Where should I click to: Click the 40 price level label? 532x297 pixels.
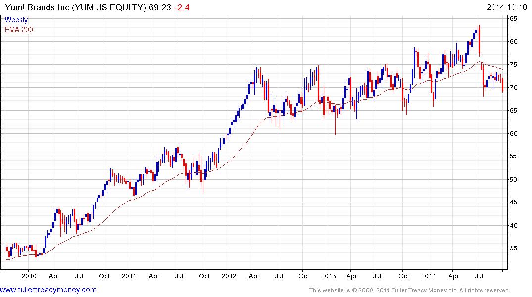pos(514,226)
